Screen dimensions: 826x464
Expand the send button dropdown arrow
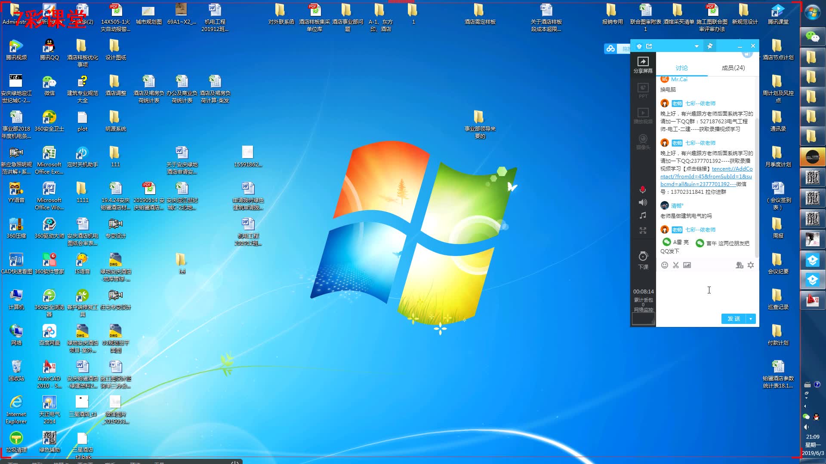pyautogui.click(x=751, y=319)
